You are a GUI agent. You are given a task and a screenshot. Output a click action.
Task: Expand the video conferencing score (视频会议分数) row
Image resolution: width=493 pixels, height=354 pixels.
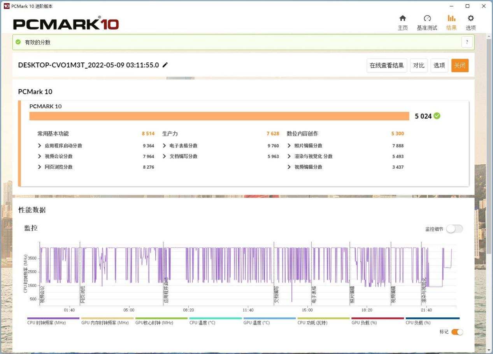(x=40, y=156)
